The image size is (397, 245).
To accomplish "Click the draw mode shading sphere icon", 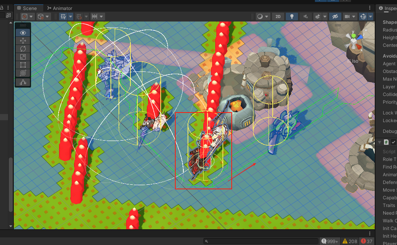I will coord(260,17).
